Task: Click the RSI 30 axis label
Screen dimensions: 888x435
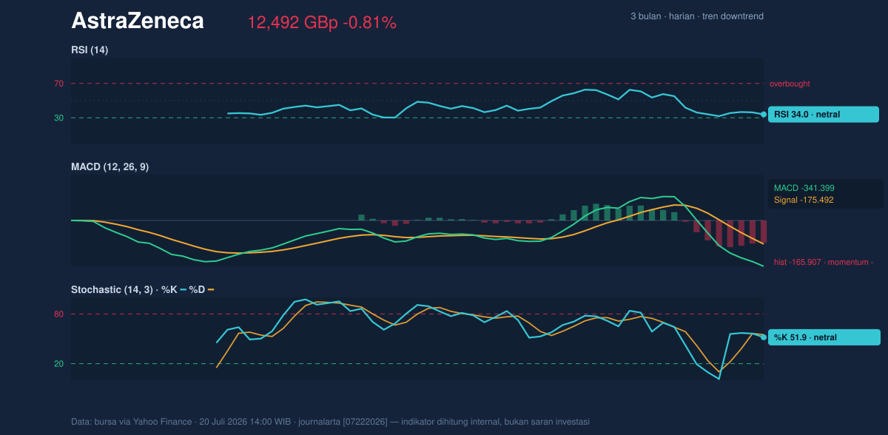Action: (x=58, y=118)
